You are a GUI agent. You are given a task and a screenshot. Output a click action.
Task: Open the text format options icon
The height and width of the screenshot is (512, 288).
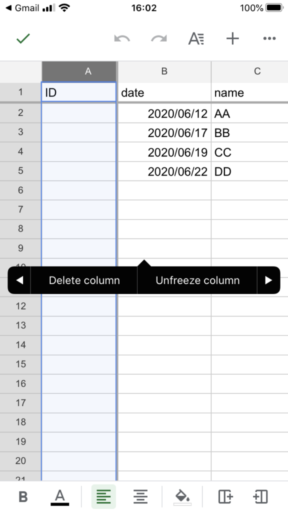click(196, 38)
